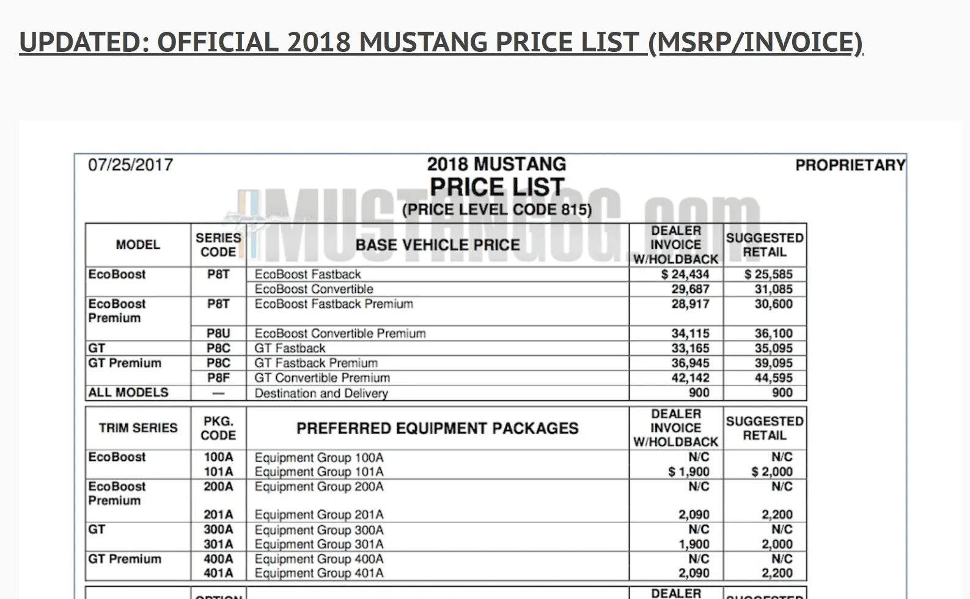Click the Destination and Delivery line

[x=321, y=393]
